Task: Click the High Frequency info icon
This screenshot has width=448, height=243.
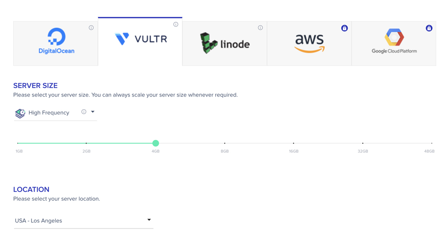Action: coord(84,111)
